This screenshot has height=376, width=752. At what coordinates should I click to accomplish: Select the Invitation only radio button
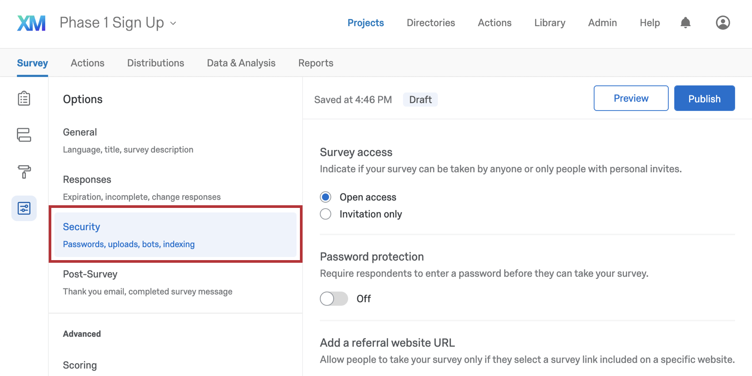click(326, 214)
